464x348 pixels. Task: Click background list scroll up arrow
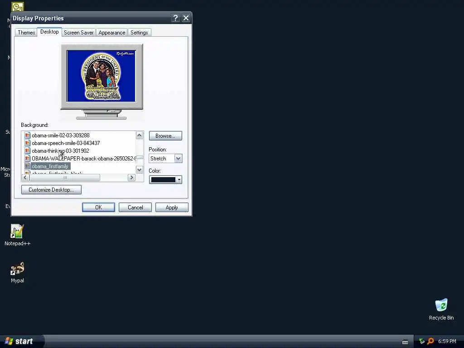point(140,135)
